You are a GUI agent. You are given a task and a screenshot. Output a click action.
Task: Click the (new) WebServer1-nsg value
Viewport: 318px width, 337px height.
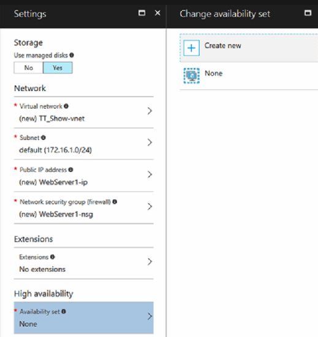(x=56, y=214)
